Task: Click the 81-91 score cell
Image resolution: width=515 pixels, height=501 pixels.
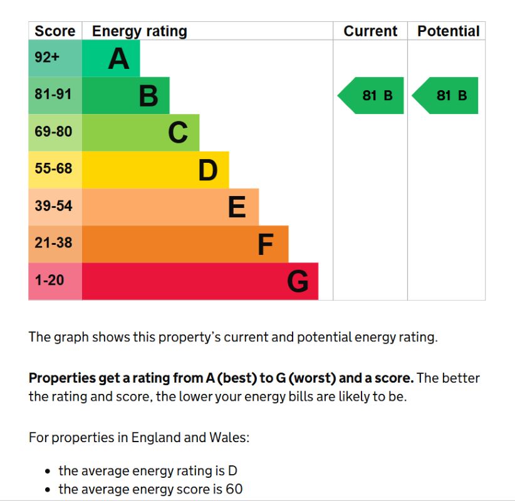Action: (x=55, y=96)
